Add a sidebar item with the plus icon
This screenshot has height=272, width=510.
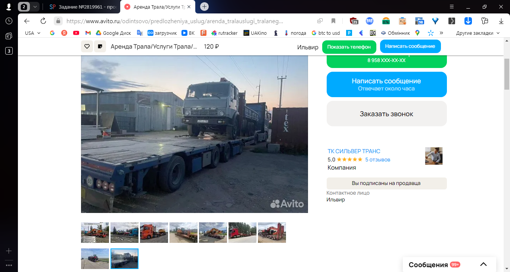pos(9,251)
